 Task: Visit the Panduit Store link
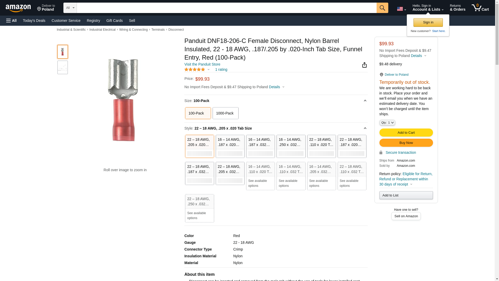(202, 64)
